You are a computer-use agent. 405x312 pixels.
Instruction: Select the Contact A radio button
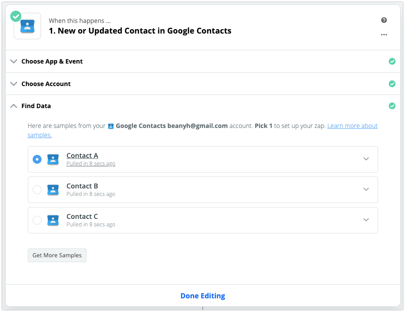coord(37,159)
